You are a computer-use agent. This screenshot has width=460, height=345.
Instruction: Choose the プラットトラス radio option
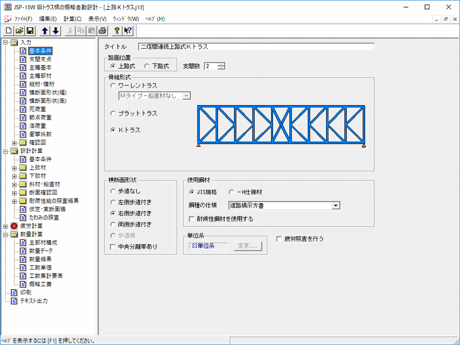tap(113, 113)
